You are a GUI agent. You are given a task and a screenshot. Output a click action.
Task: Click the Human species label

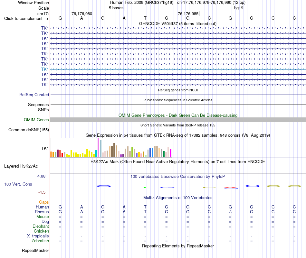click(x=42, y=207)
